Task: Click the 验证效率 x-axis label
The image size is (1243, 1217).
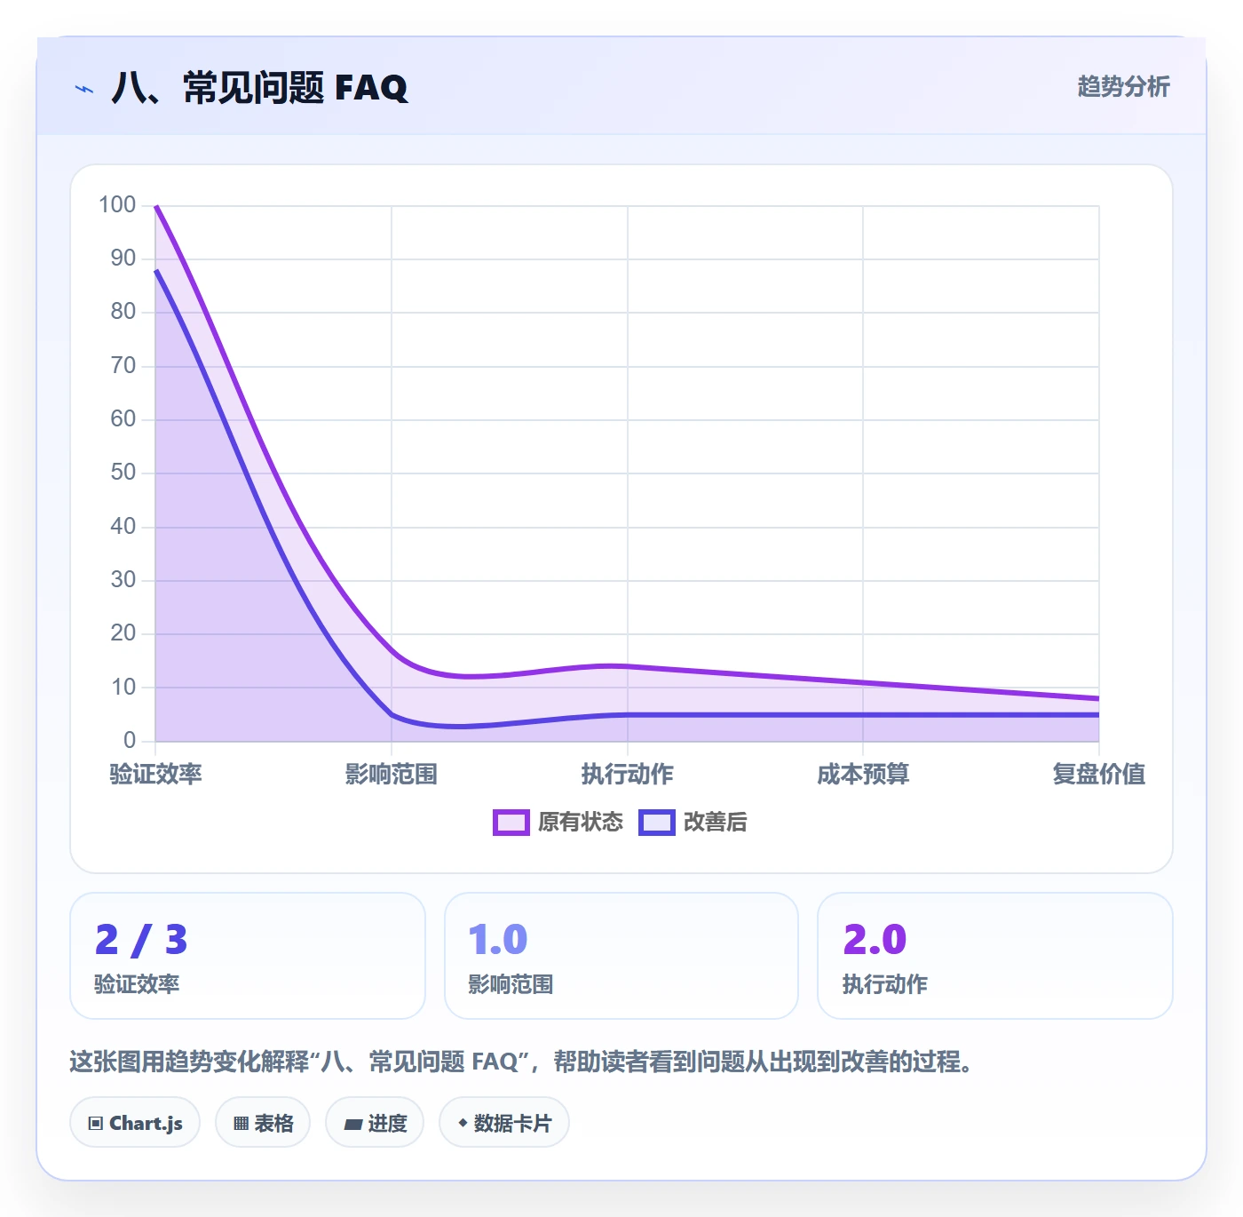Action: click(156, 775)
